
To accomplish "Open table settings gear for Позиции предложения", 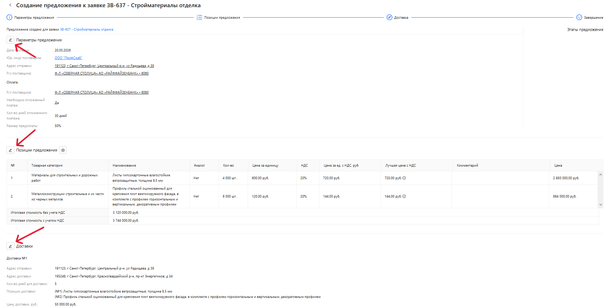I will tap(63, 150).
